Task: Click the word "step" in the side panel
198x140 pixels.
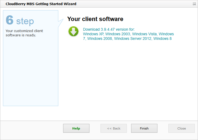Action: click(25, 21)
